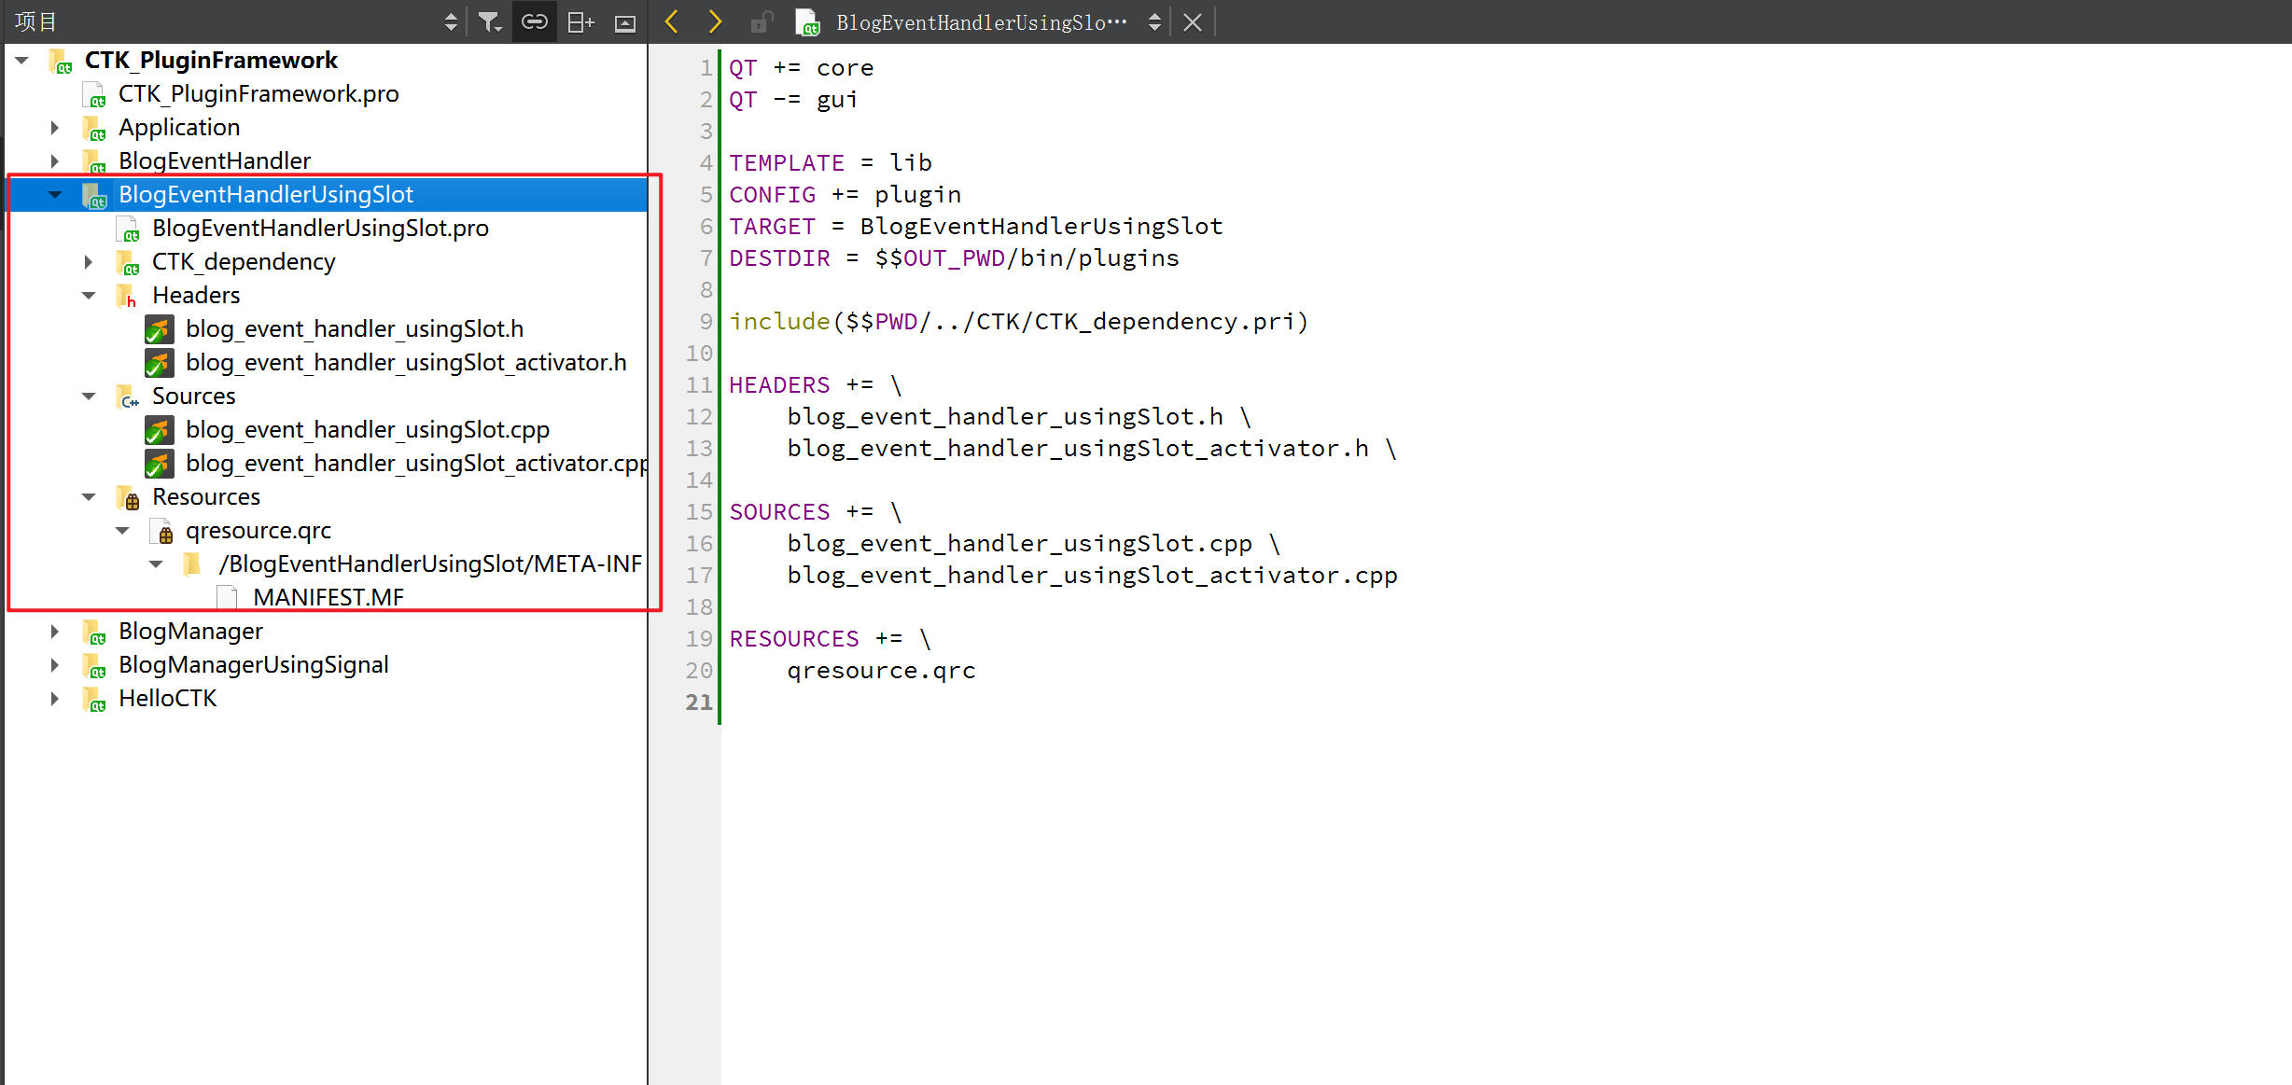Select the Sources folder row

pos(326,396)
